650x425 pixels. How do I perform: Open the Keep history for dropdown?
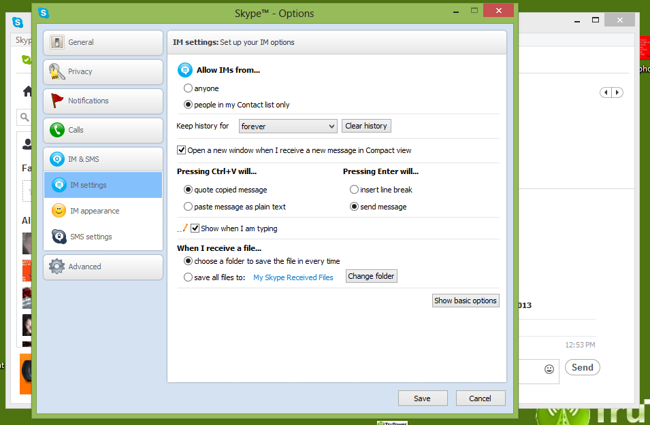coord(288,126)
